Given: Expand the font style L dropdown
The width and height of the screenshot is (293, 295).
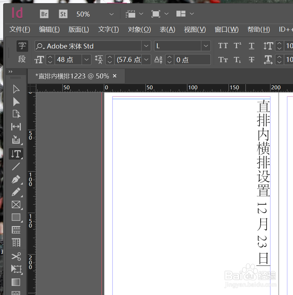Looking at the screenshot, I should coord(206,46).
